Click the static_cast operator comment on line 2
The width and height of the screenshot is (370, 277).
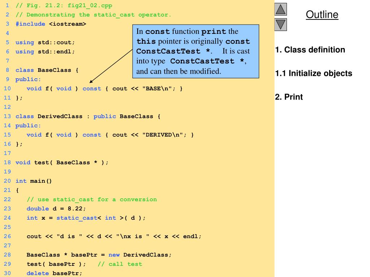(93, 14)
